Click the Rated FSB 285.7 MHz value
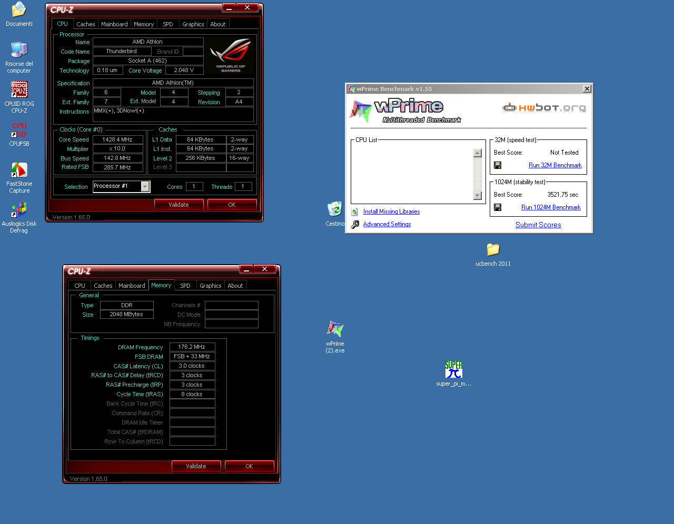 [x=117, y=167]
